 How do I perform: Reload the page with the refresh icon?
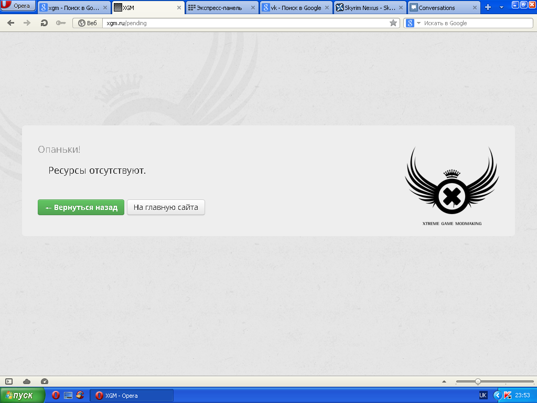(44, 23)
